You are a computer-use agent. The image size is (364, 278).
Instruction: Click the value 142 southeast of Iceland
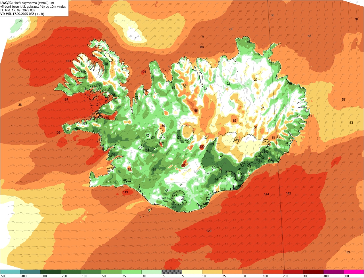(x=288, y=193)
